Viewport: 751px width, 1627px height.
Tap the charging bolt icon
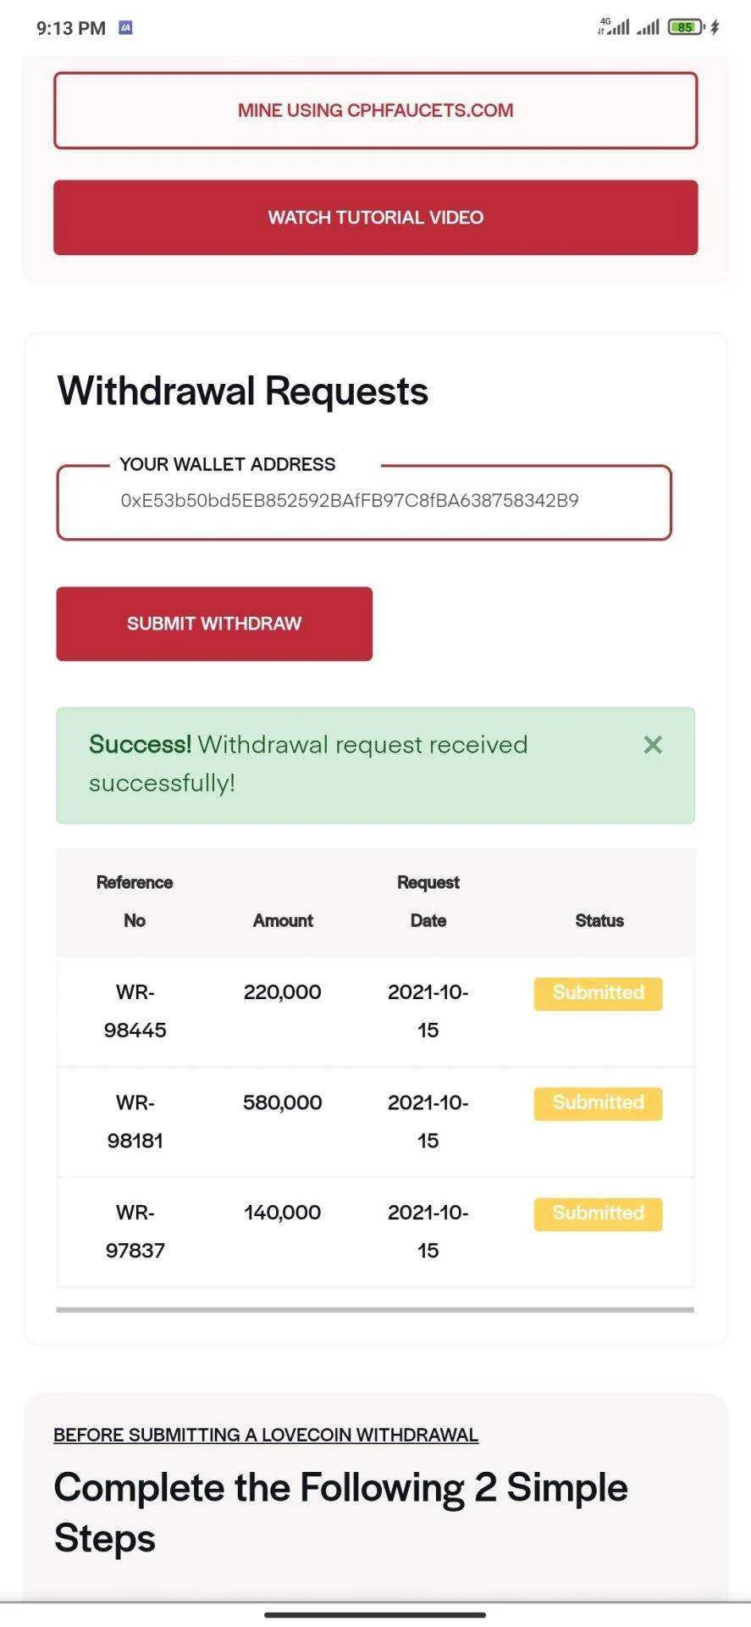point(715,27)
